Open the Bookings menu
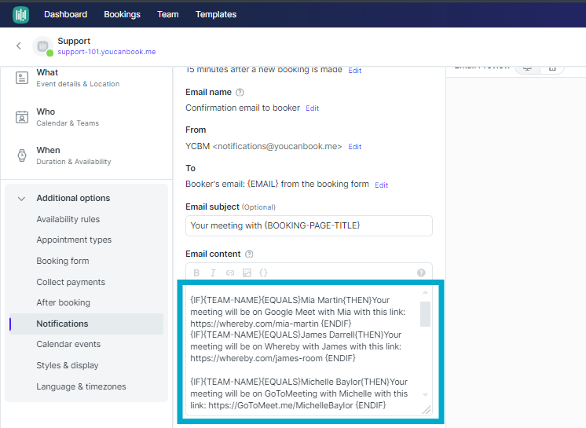This screenshot has height=428, width=586. click(122, 15)
